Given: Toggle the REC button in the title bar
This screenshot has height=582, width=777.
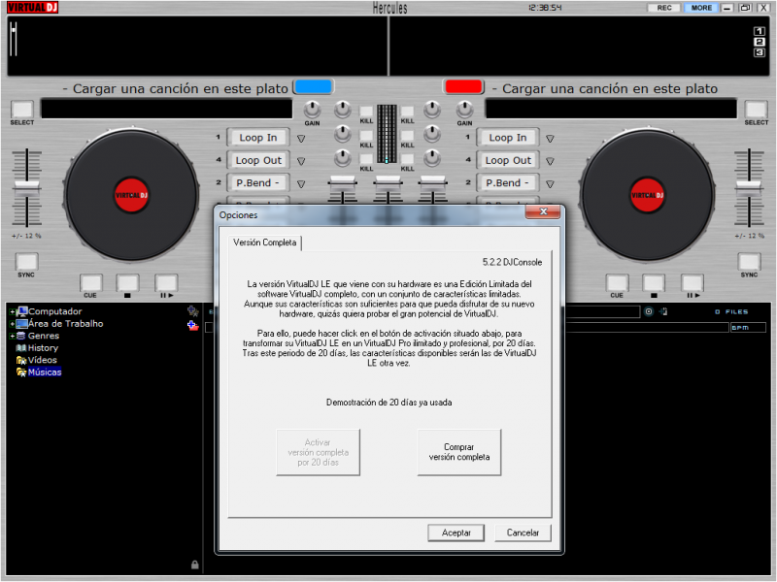Looking at the screenshot, I should coord(664,8).
